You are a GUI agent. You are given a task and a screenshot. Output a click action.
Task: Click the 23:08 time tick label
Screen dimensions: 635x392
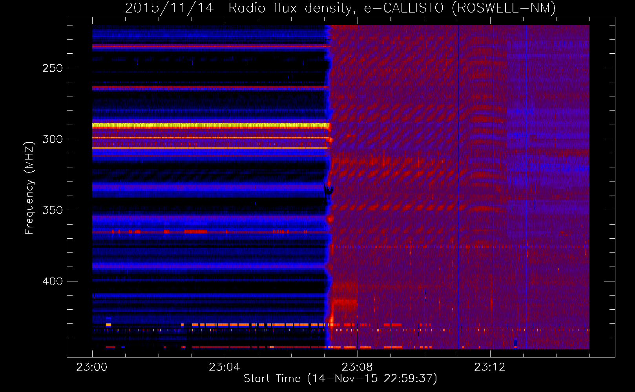(x=357, y=367)
